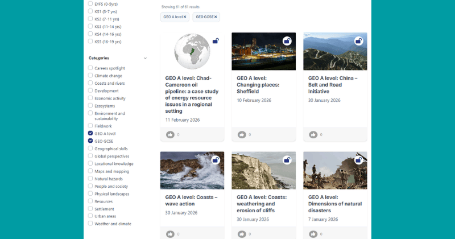Uncheck the GEO A level category
The height and width of the screenshot is (239, 455).
(90, 133)
